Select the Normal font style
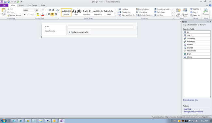The height and width of the screenshot is (123, 212). 66,12
